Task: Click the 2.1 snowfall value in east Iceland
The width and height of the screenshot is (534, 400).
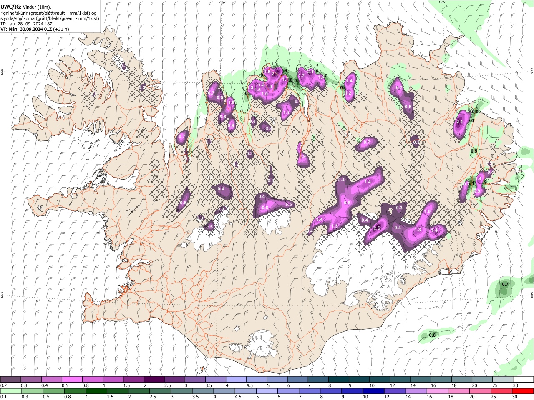Action: (460, 122)
